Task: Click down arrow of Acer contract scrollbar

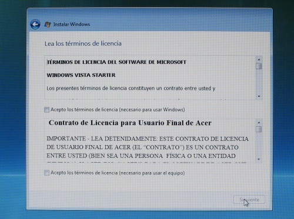Action: [x=259, y=159]
